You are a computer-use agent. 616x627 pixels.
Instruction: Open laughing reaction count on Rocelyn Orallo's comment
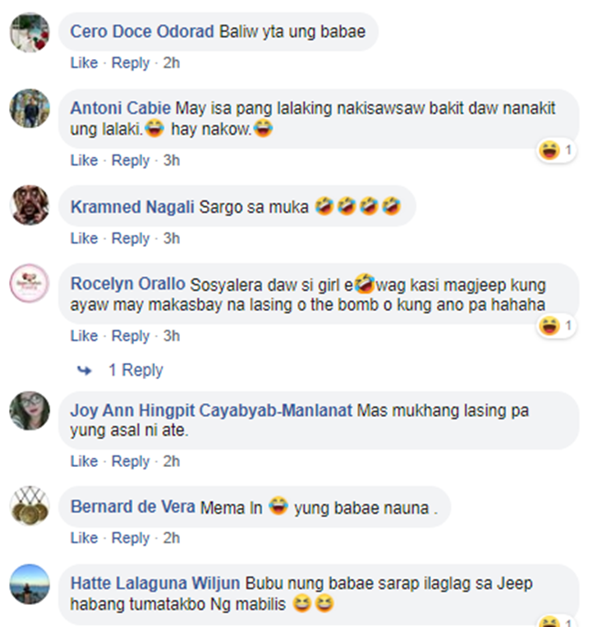tap(556, 326)
